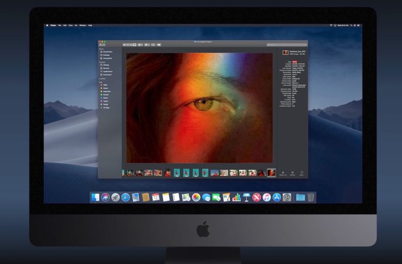The height and width of the screenshot is (264, 402).
Task: Open Reminders from the Dock
Action: click(176, 197)
